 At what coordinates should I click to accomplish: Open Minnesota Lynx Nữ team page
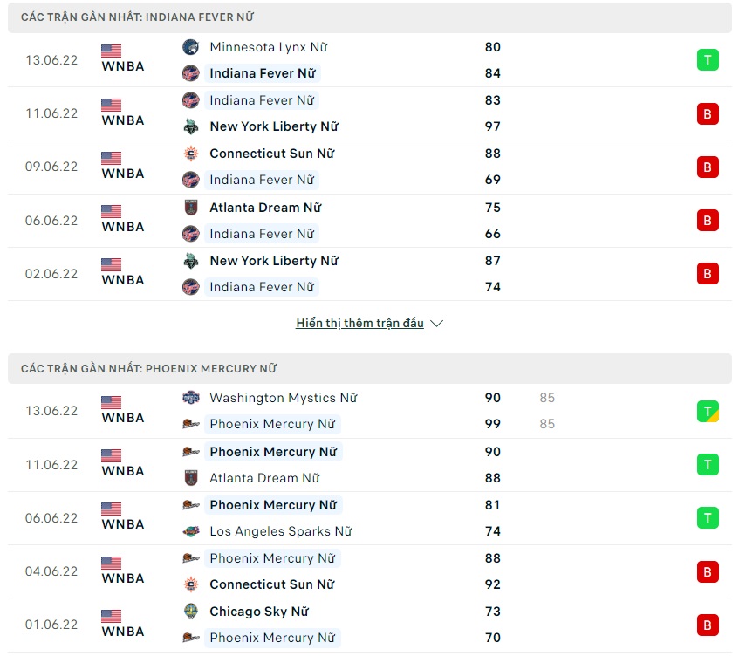269,47
